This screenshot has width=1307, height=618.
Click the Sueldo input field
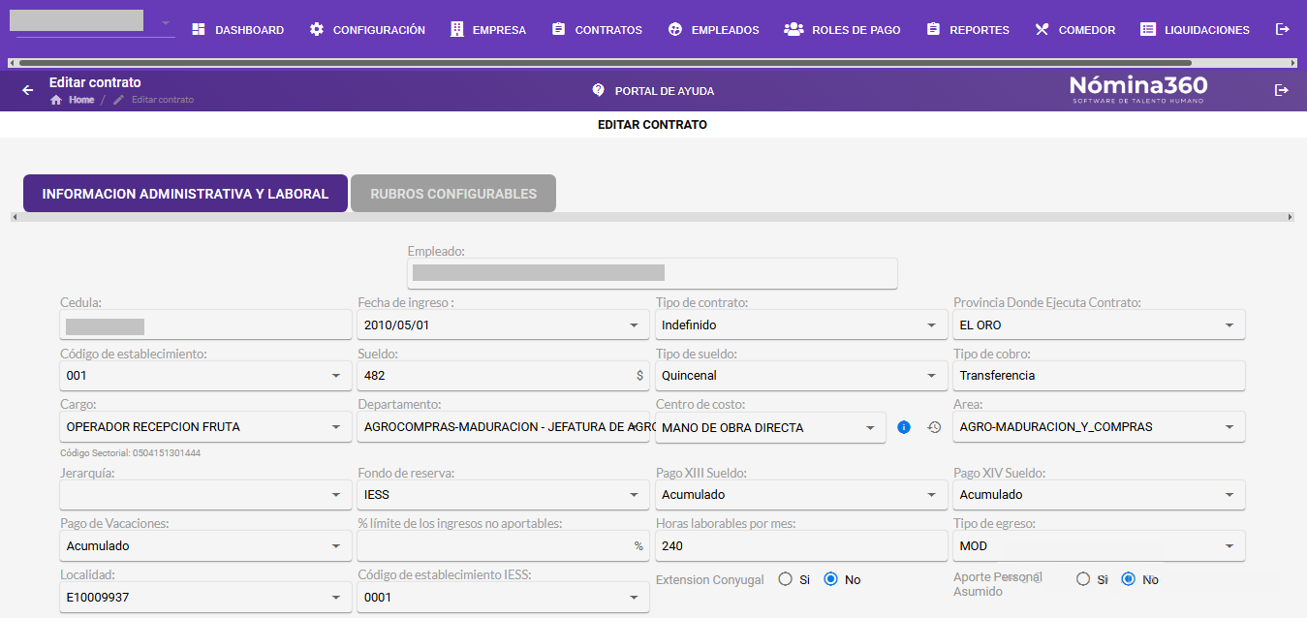tap(503, 376)
